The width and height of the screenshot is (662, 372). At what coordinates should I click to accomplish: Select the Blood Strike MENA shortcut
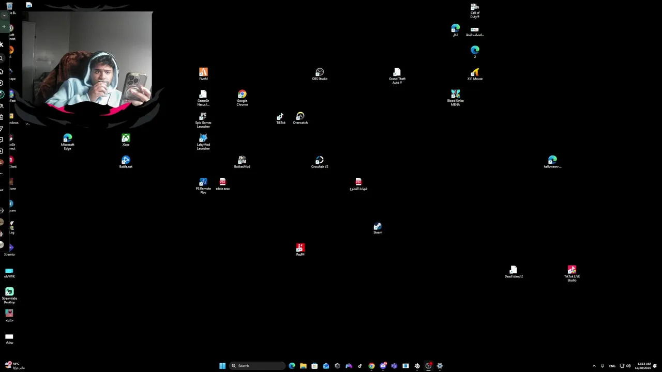pyautogui.click(x=455, y=98)
